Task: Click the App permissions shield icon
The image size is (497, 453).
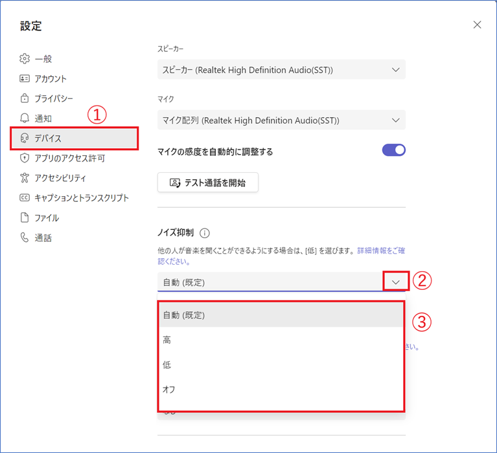Action: coord(25,158)
